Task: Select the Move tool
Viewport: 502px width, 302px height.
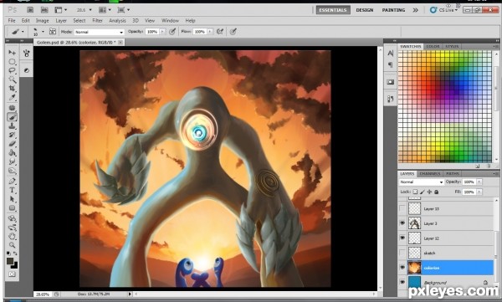Action: pos(13,53)
